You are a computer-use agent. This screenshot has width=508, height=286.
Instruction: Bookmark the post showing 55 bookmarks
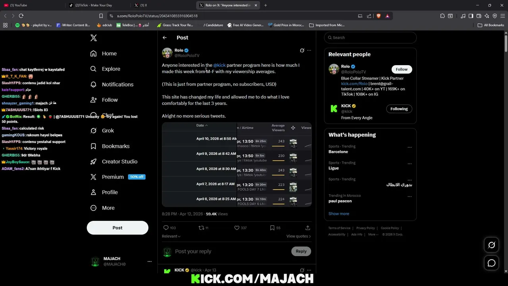(272, 228)
